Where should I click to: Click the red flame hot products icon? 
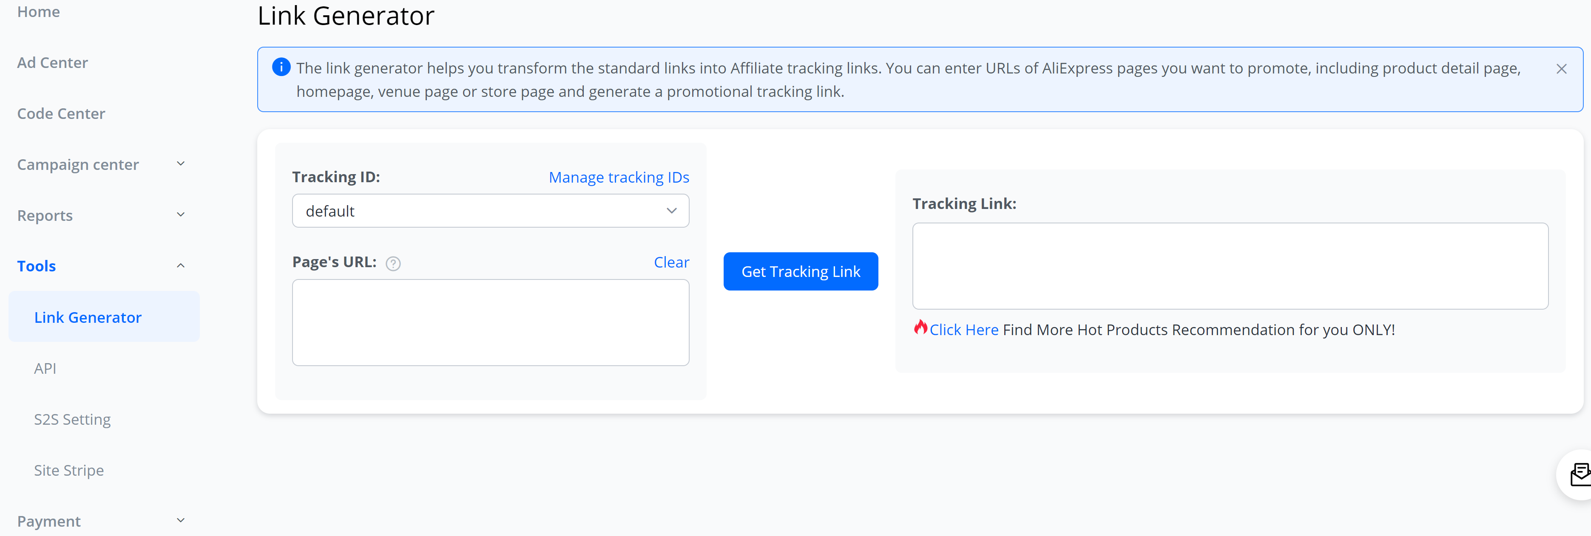coord(920,327)
